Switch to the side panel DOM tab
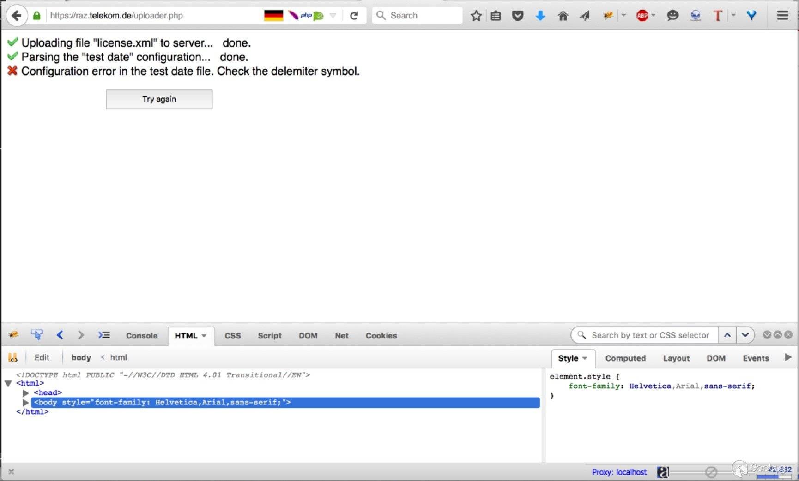799x481 pixels. pyautogui.click(x=716, y=358)
